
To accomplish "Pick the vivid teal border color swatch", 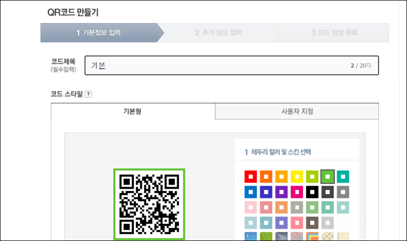I will click(x=343, y=176).
